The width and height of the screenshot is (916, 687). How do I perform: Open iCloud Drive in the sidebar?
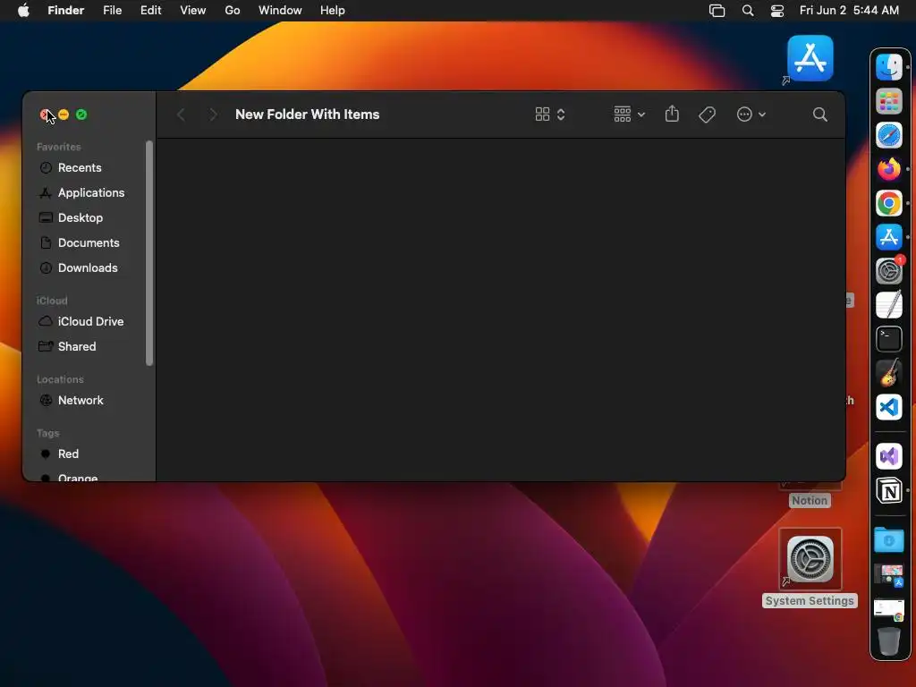(x=89, y=322)
